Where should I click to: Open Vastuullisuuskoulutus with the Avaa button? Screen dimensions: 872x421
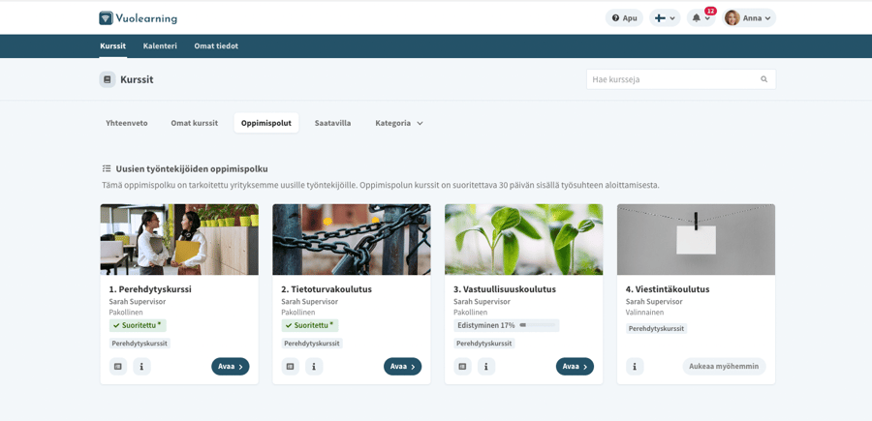tap(575, 367)
